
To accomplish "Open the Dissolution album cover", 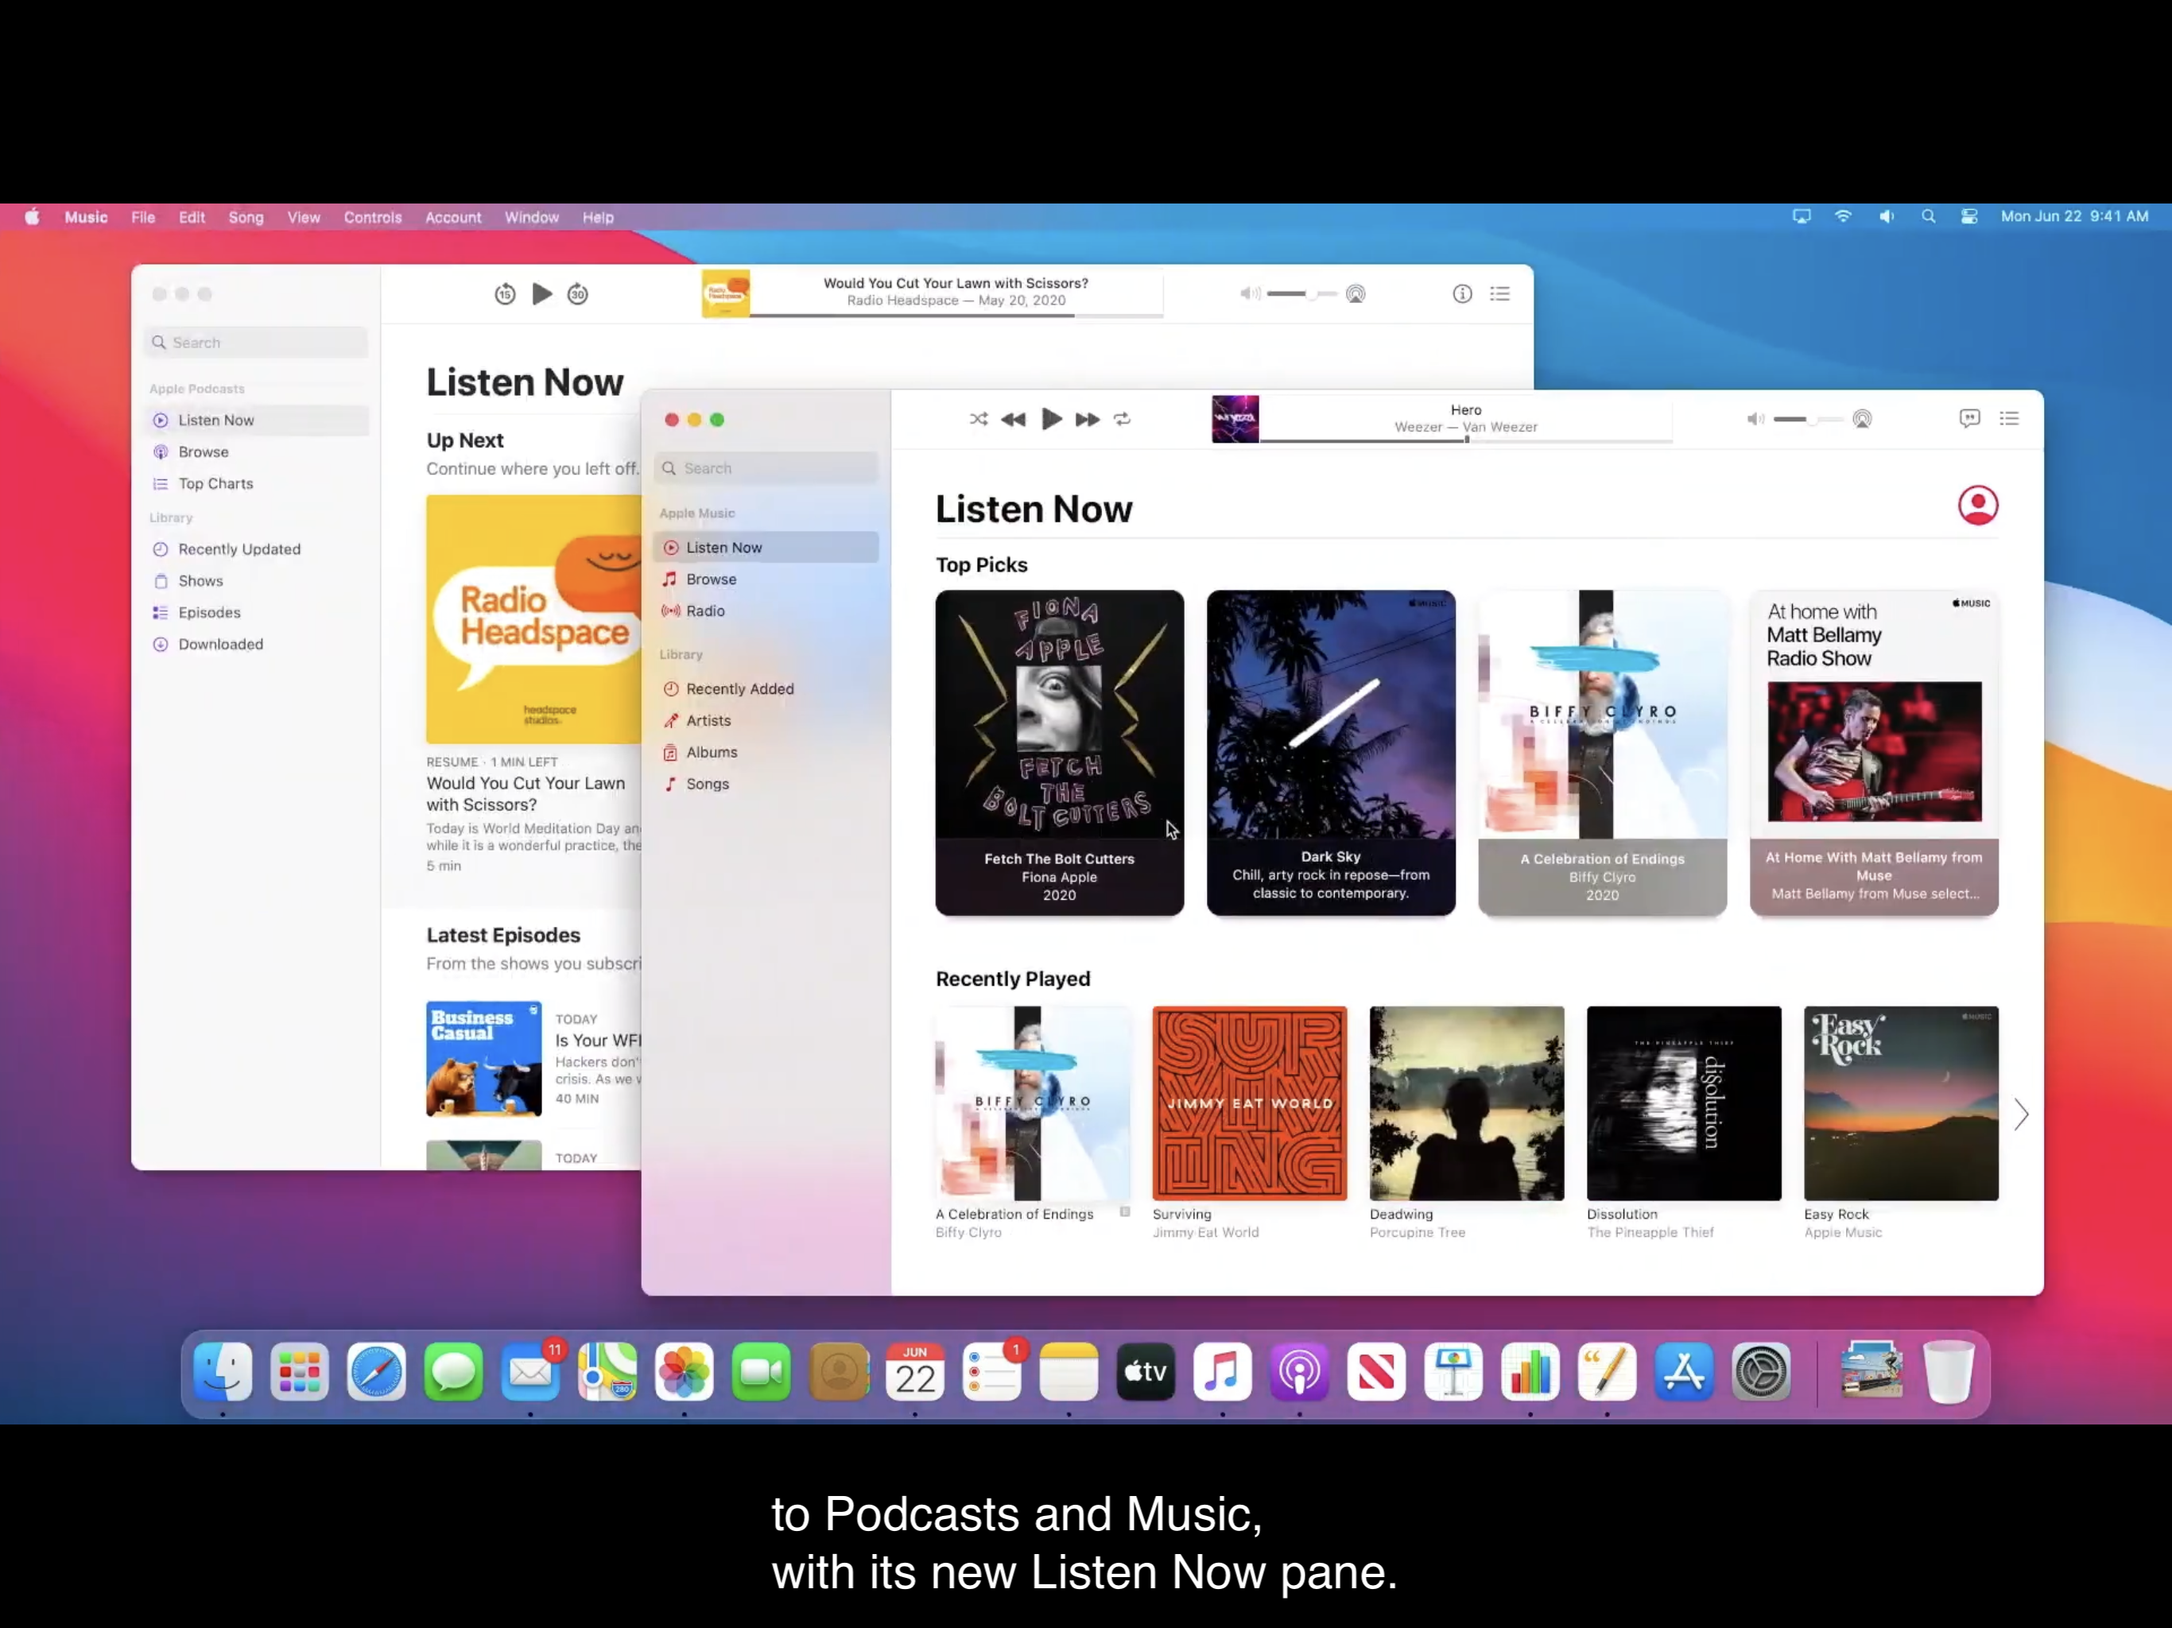I will tap(1684, 1103).
